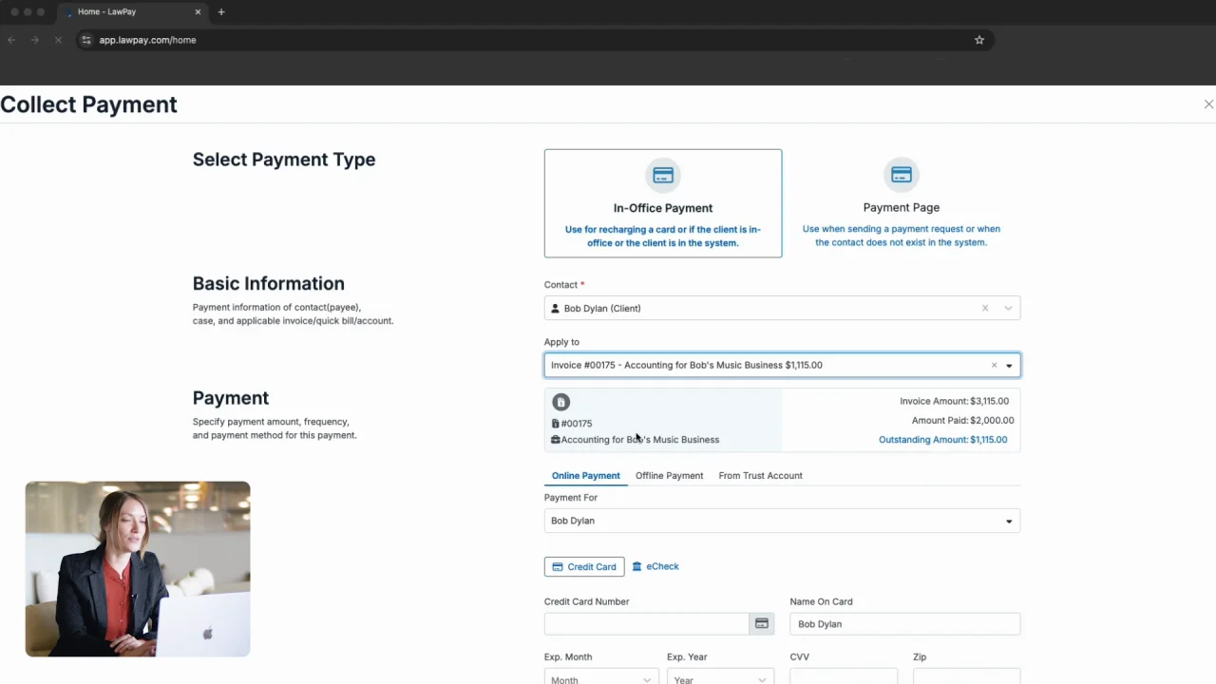Switch to the From Trust Account tab
Screen dimensions: 1216x684
[x=760, y=475]
